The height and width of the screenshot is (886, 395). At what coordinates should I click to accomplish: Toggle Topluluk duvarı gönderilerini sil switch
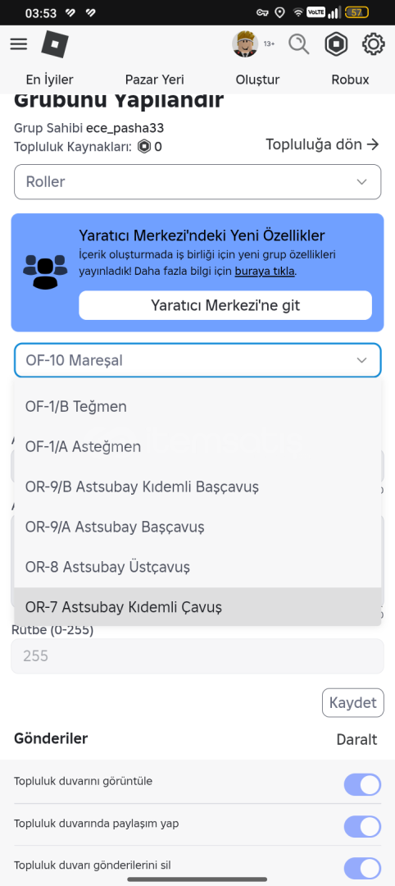pos(362,869)
